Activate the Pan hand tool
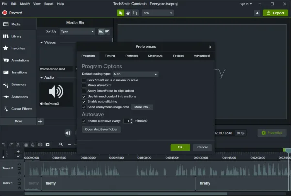The image size is (291, 196). (128, 13)
